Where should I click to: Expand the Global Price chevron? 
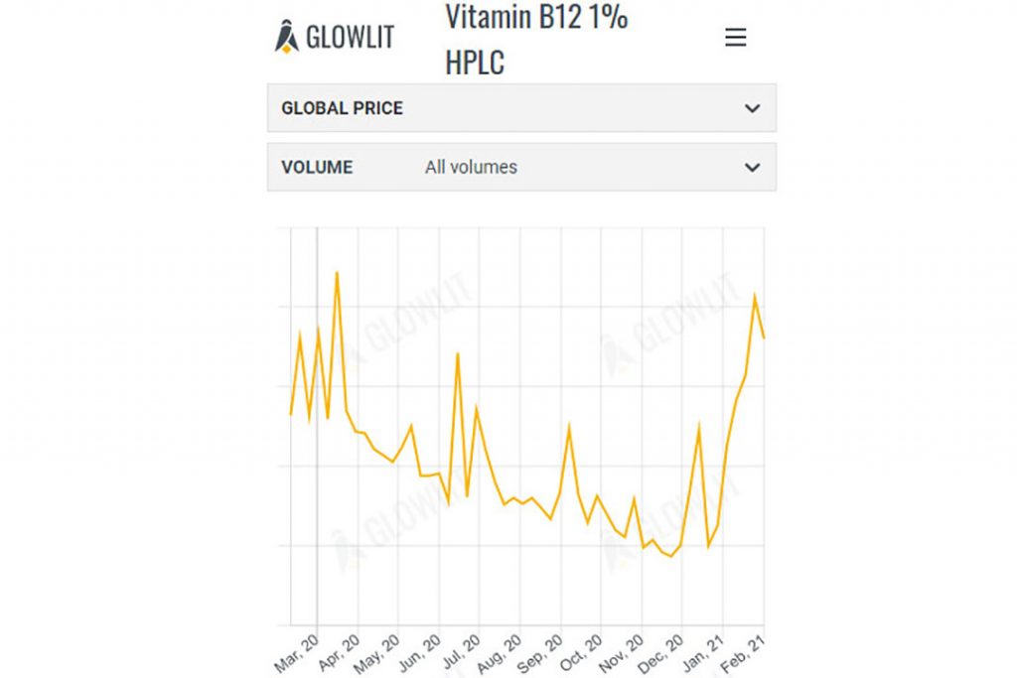[752, 108]
